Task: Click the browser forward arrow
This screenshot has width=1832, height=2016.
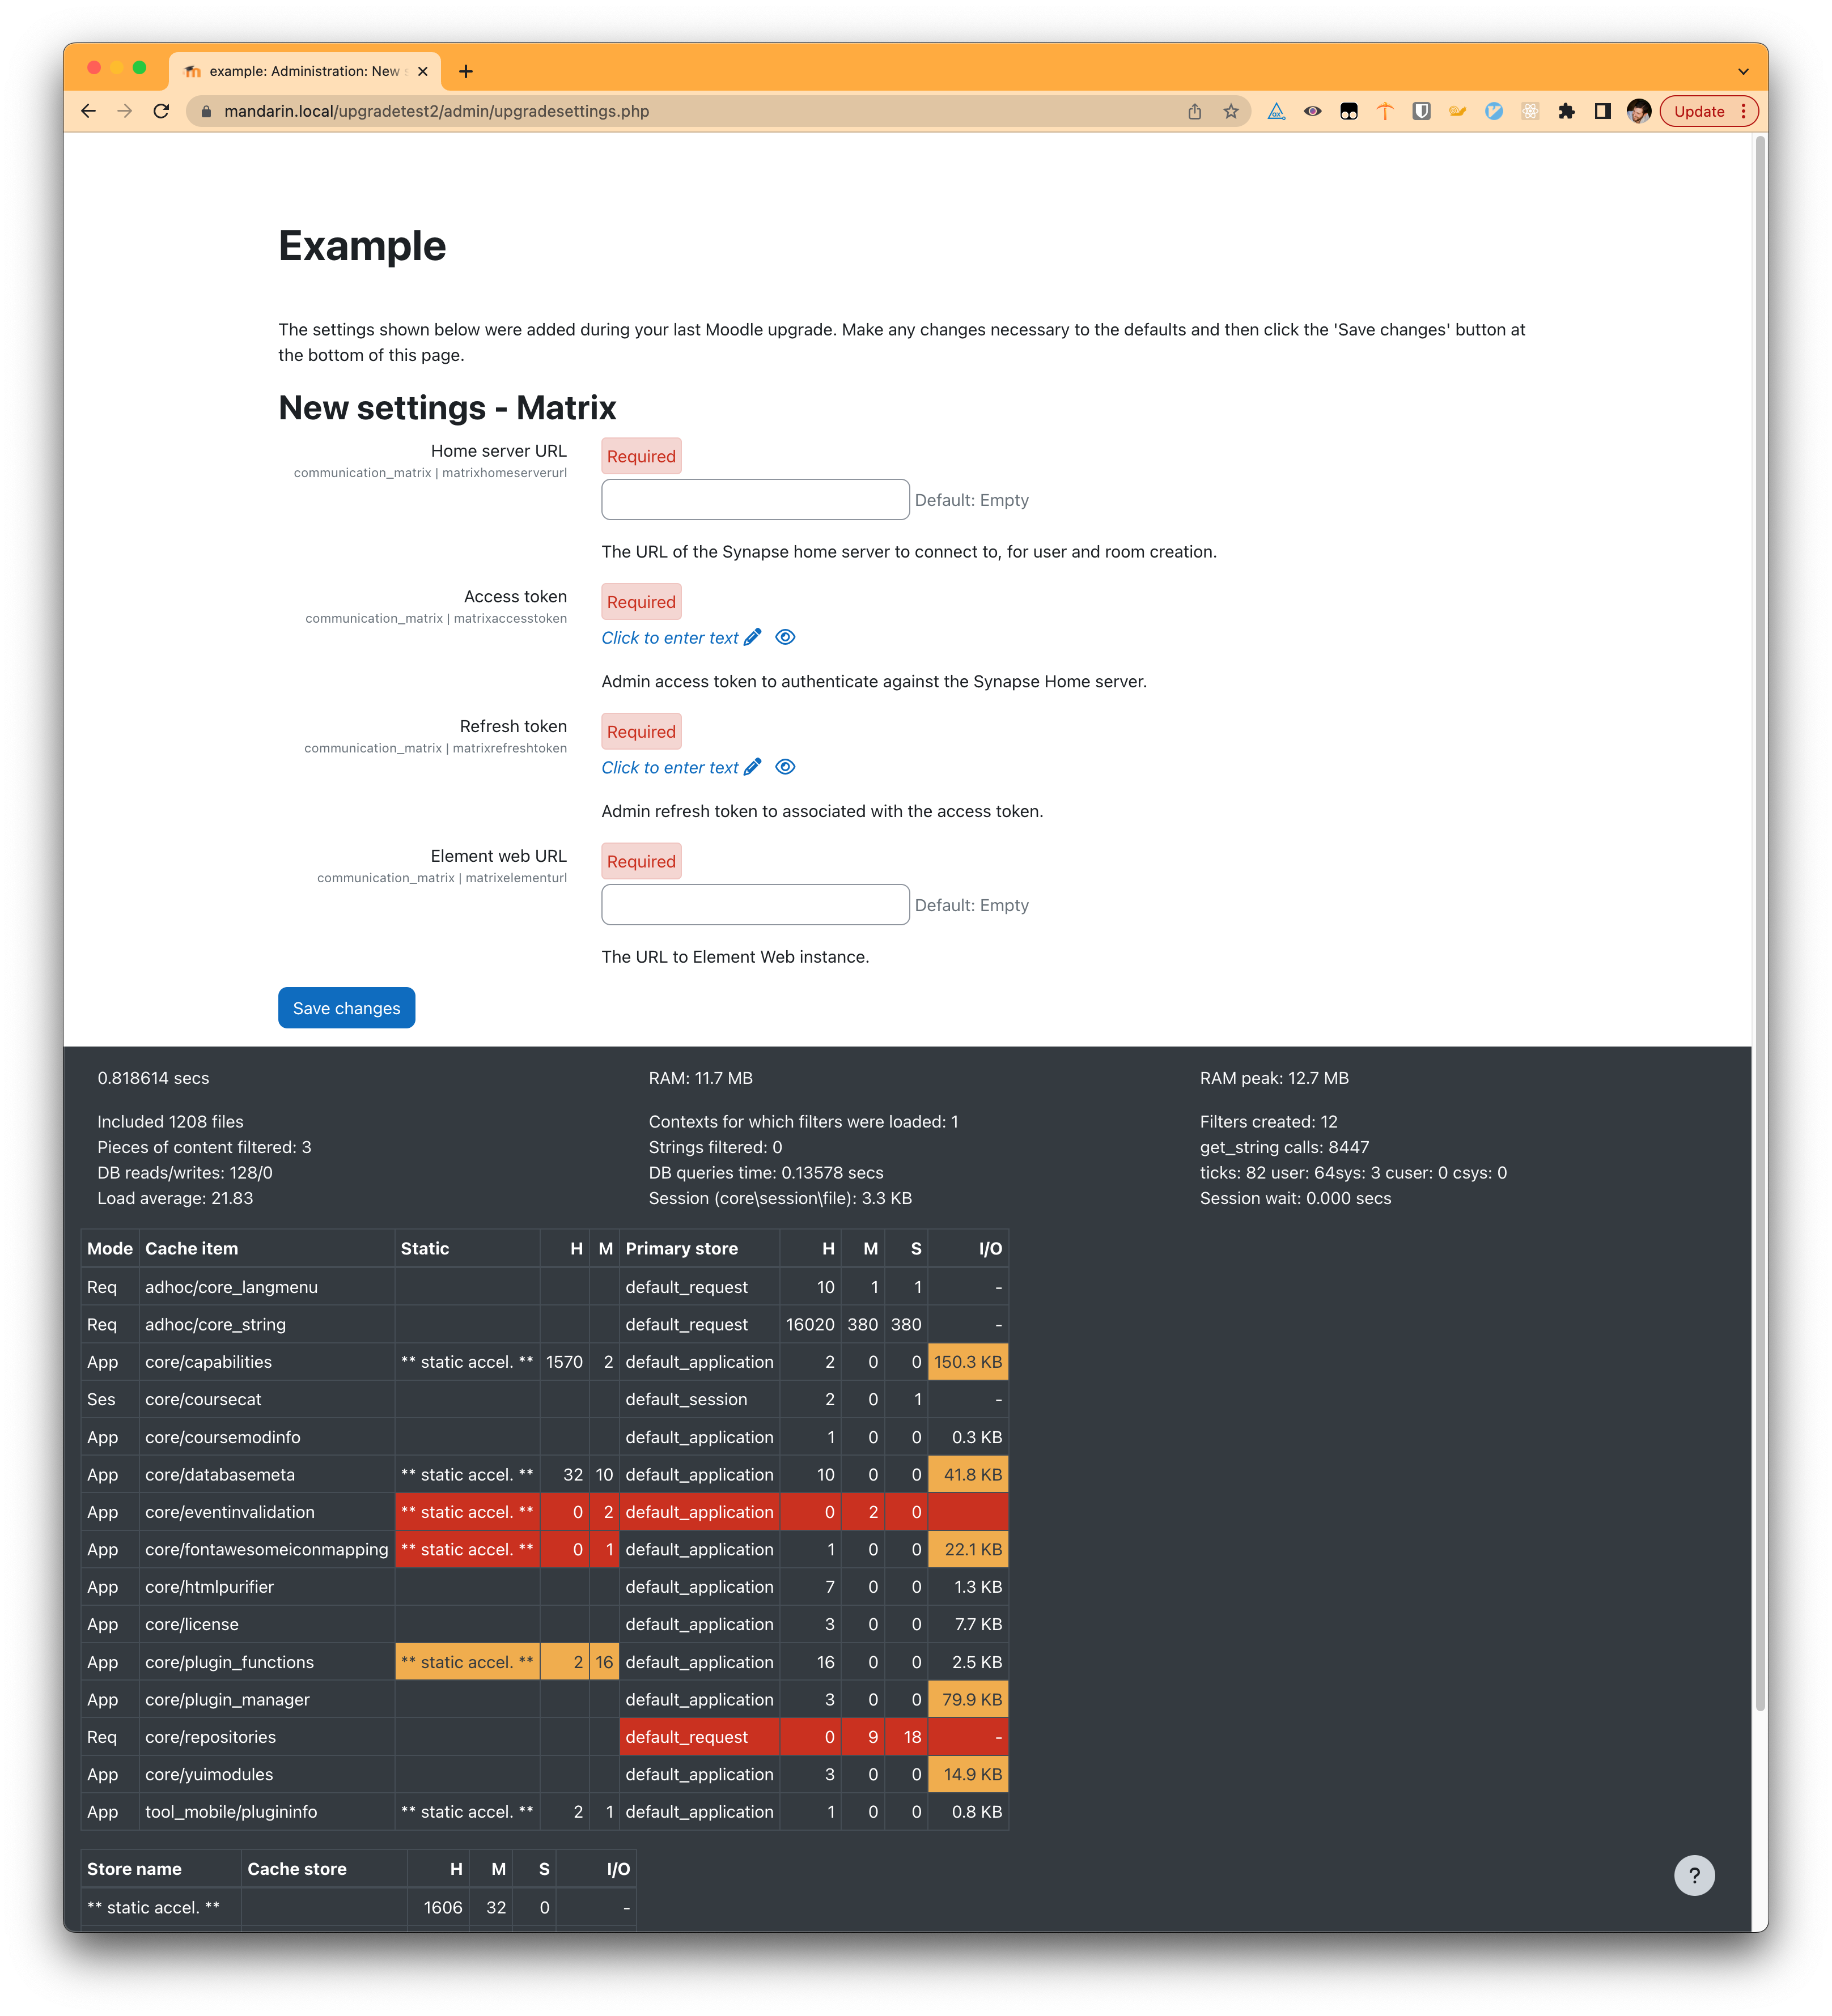Action: tap(124, 111)
